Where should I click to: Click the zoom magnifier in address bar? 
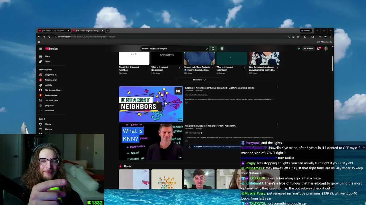pyautogui.click(x=289, y=37)
